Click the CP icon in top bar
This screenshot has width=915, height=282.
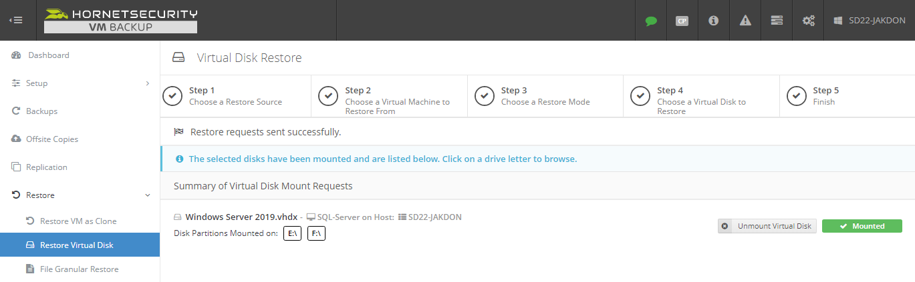point(682,21)
